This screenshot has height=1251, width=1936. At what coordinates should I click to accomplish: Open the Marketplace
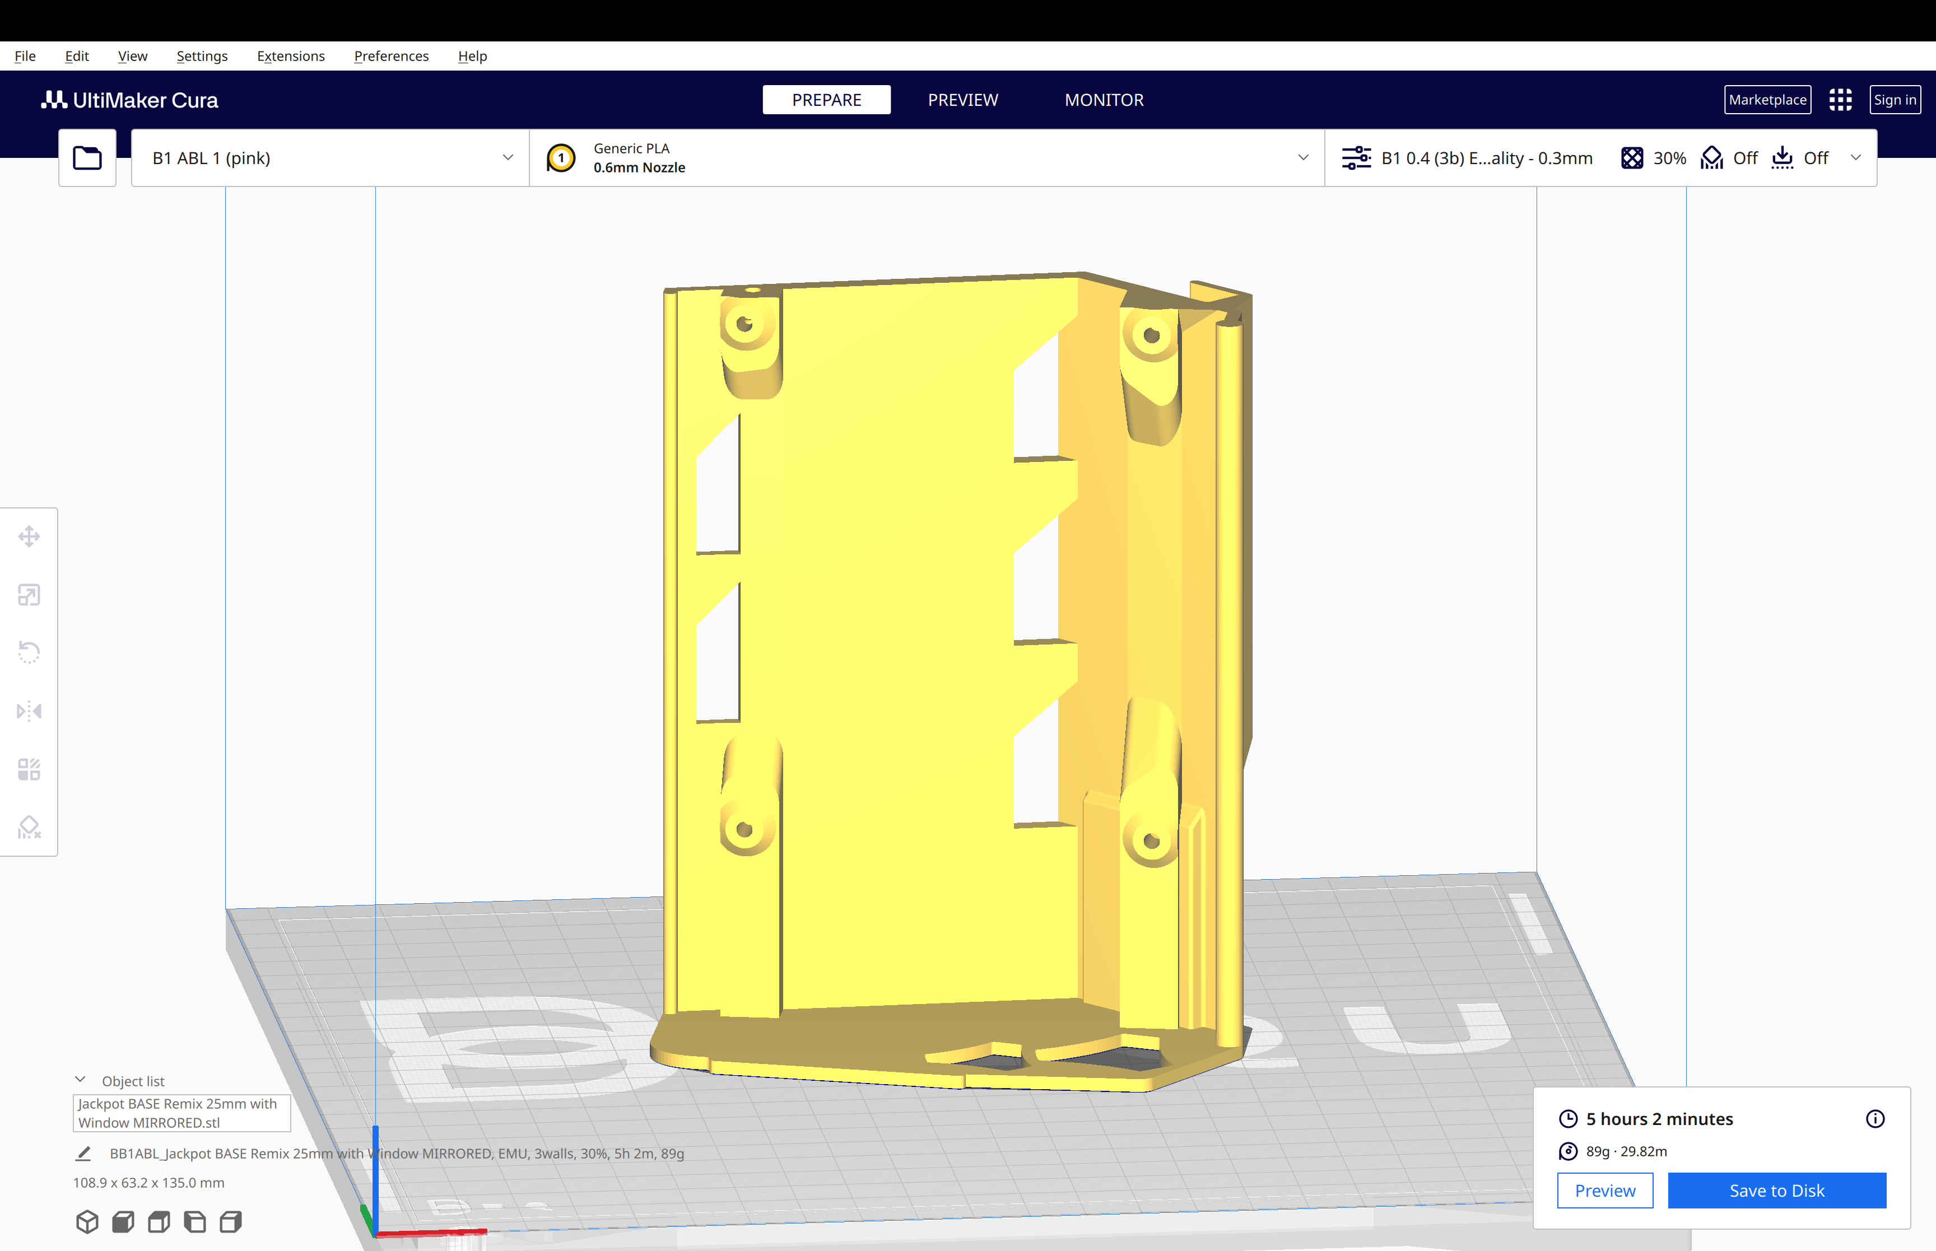point(1768,99)
